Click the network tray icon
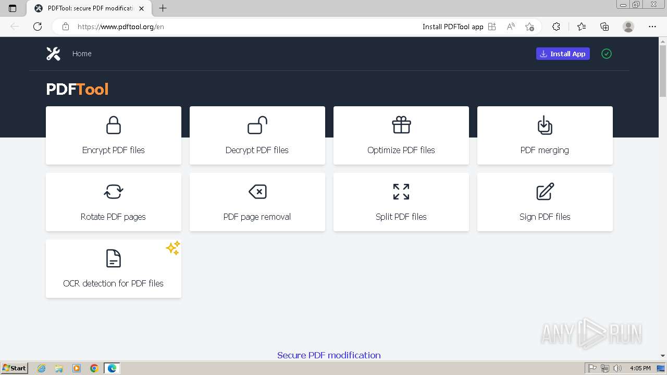 (x=605, y=368)
